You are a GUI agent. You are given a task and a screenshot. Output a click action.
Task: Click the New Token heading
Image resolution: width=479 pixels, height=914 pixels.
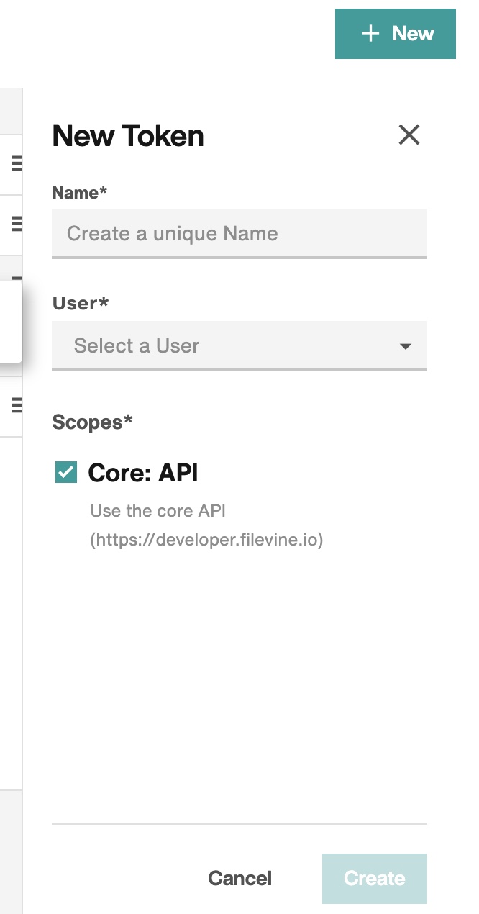click(x=128, y=135)
